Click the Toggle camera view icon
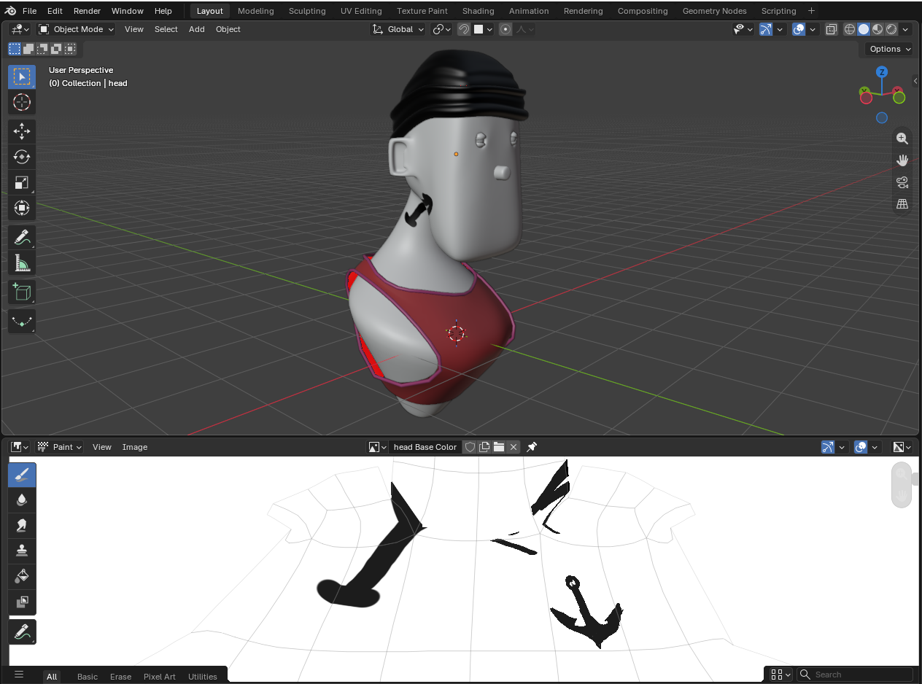Screen dimensions: 922x684 tap(902, 182)
